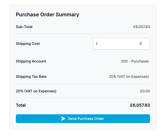Click the divider line above Total
164x137 pixels.
(x=83, y=98)
